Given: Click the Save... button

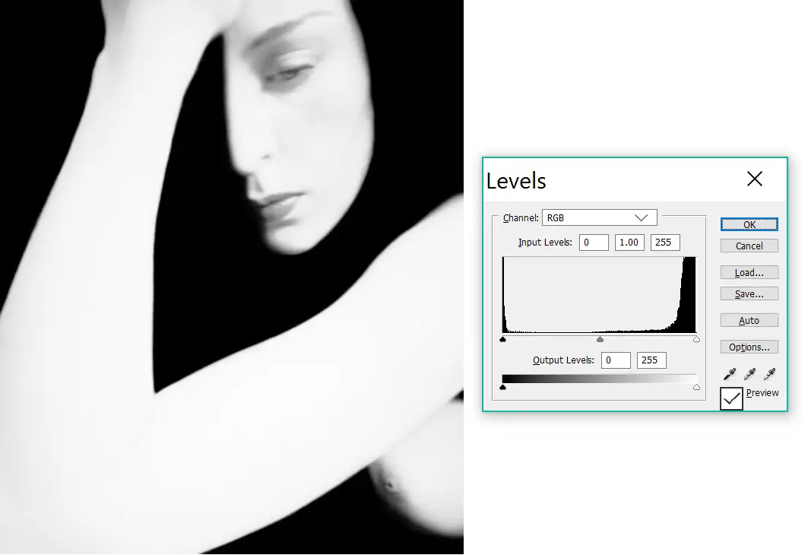Looking at the screenshot, I should click(749, 294).
